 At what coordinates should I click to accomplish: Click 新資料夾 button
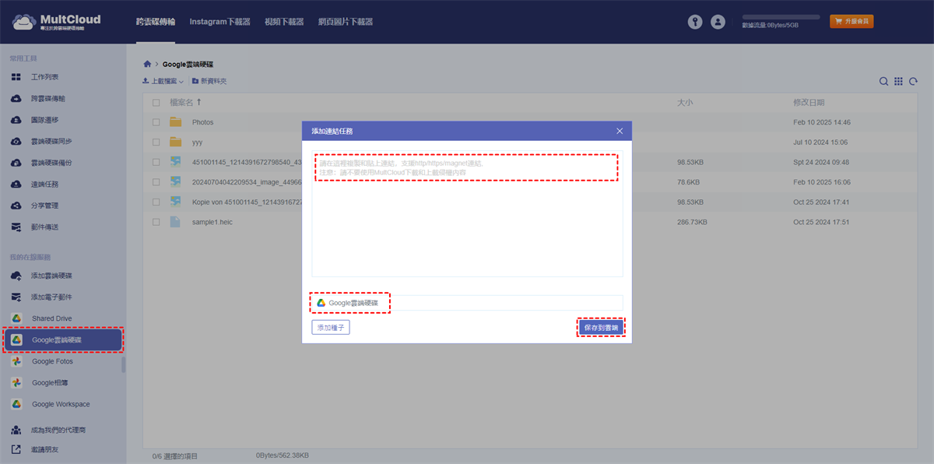(209, 81)
